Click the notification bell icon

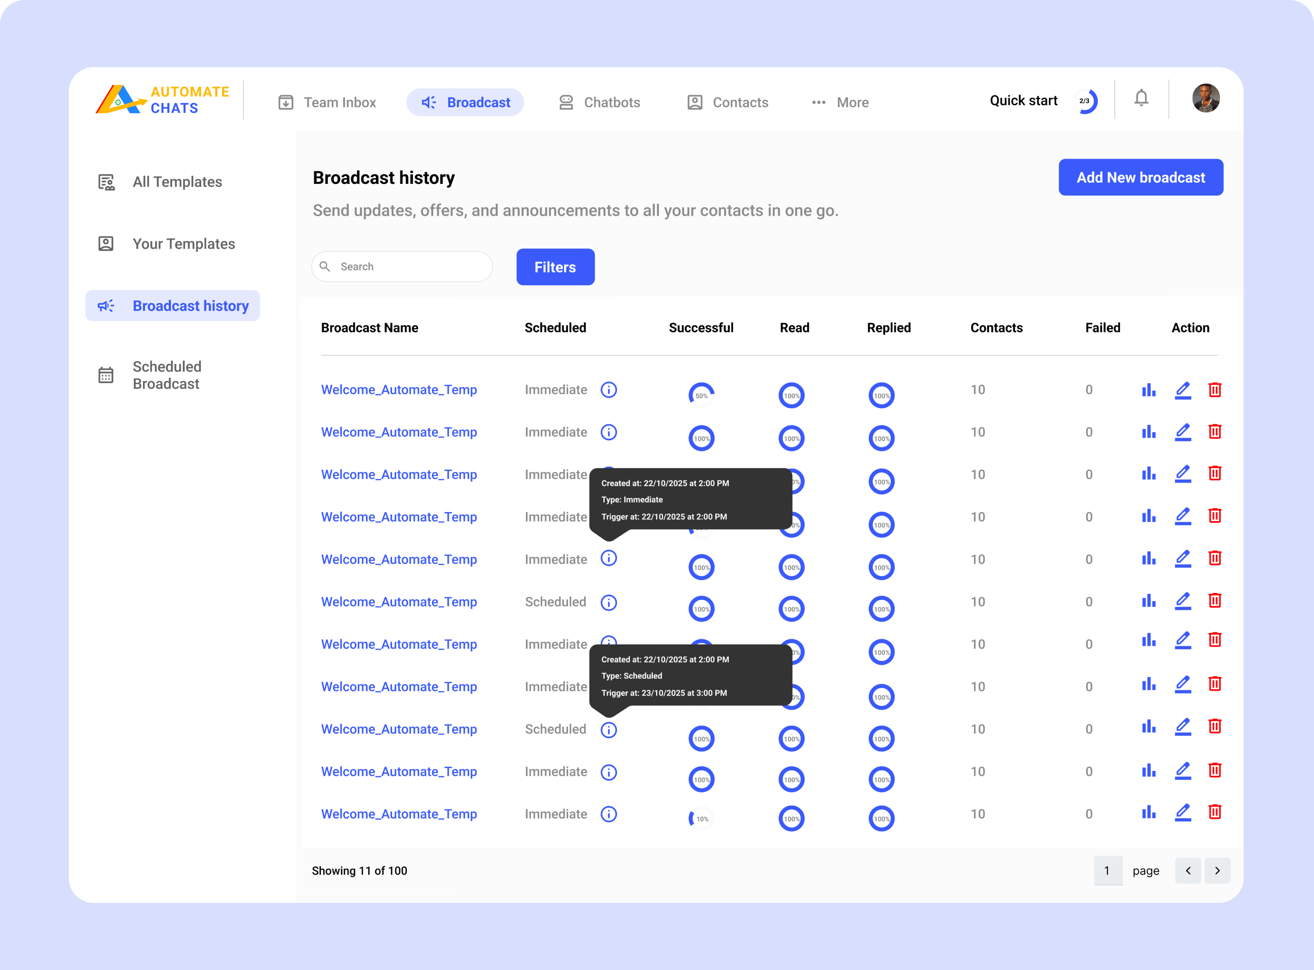(1141, 98)
